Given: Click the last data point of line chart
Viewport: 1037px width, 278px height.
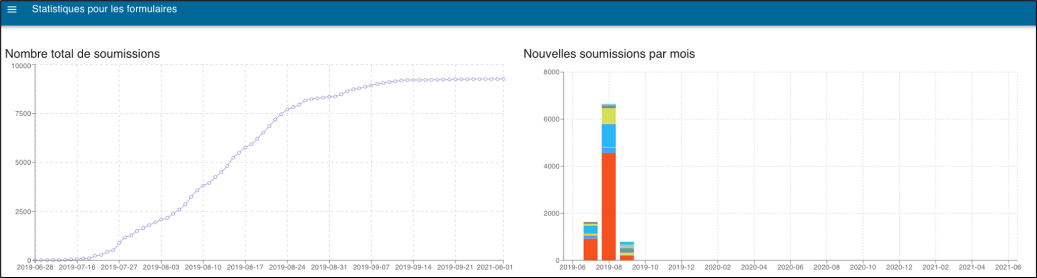Looking at the screenshot, I should click(503, 79).
